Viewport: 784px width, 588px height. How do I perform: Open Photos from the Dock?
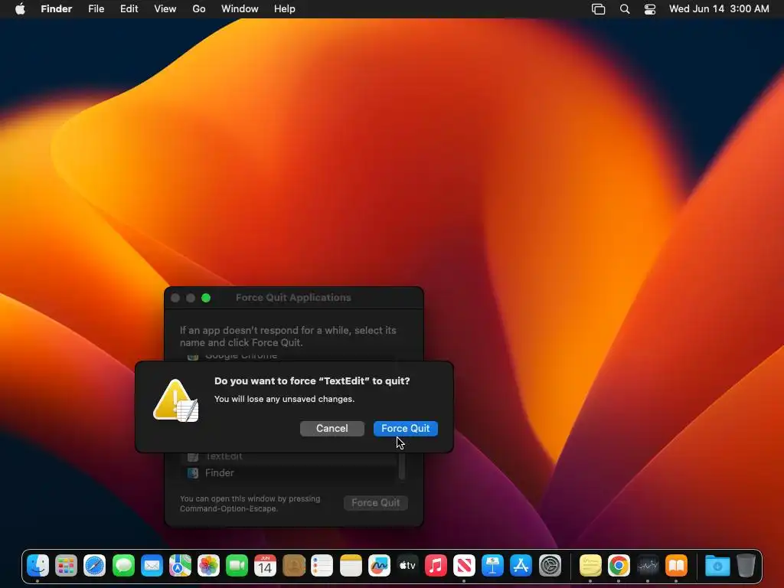(x=208, y=566)
